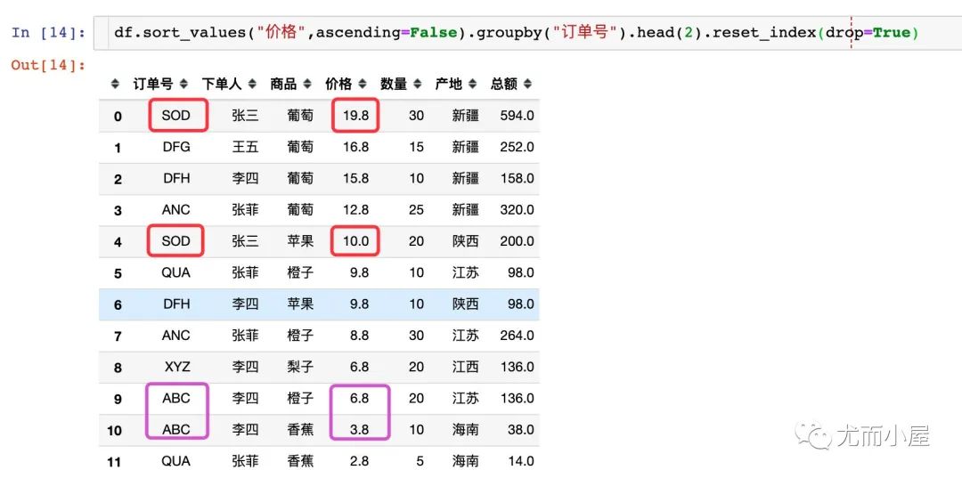Click the 下单人 column header text

(x=222, y=85)
